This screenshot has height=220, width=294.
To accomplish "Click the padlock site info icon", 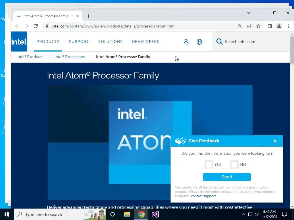I will pyautogui.click(x=47, y=26).
